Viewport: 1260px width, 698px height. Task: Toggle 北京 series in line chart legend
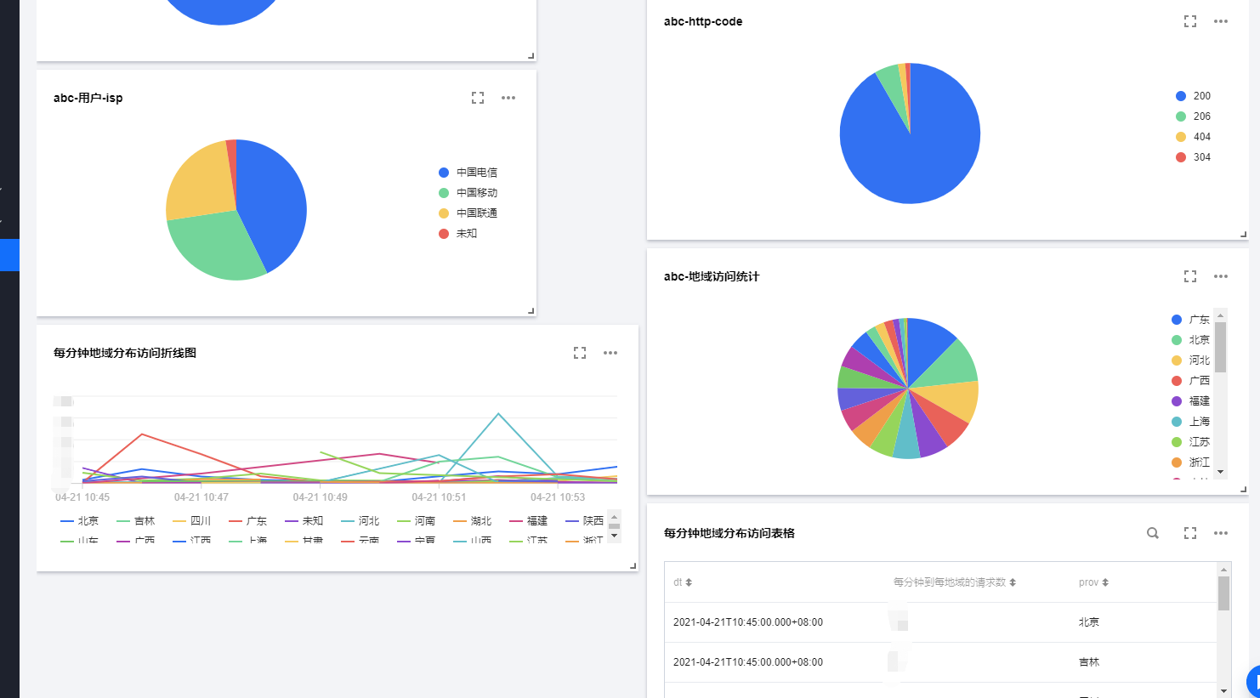(80, 521)
